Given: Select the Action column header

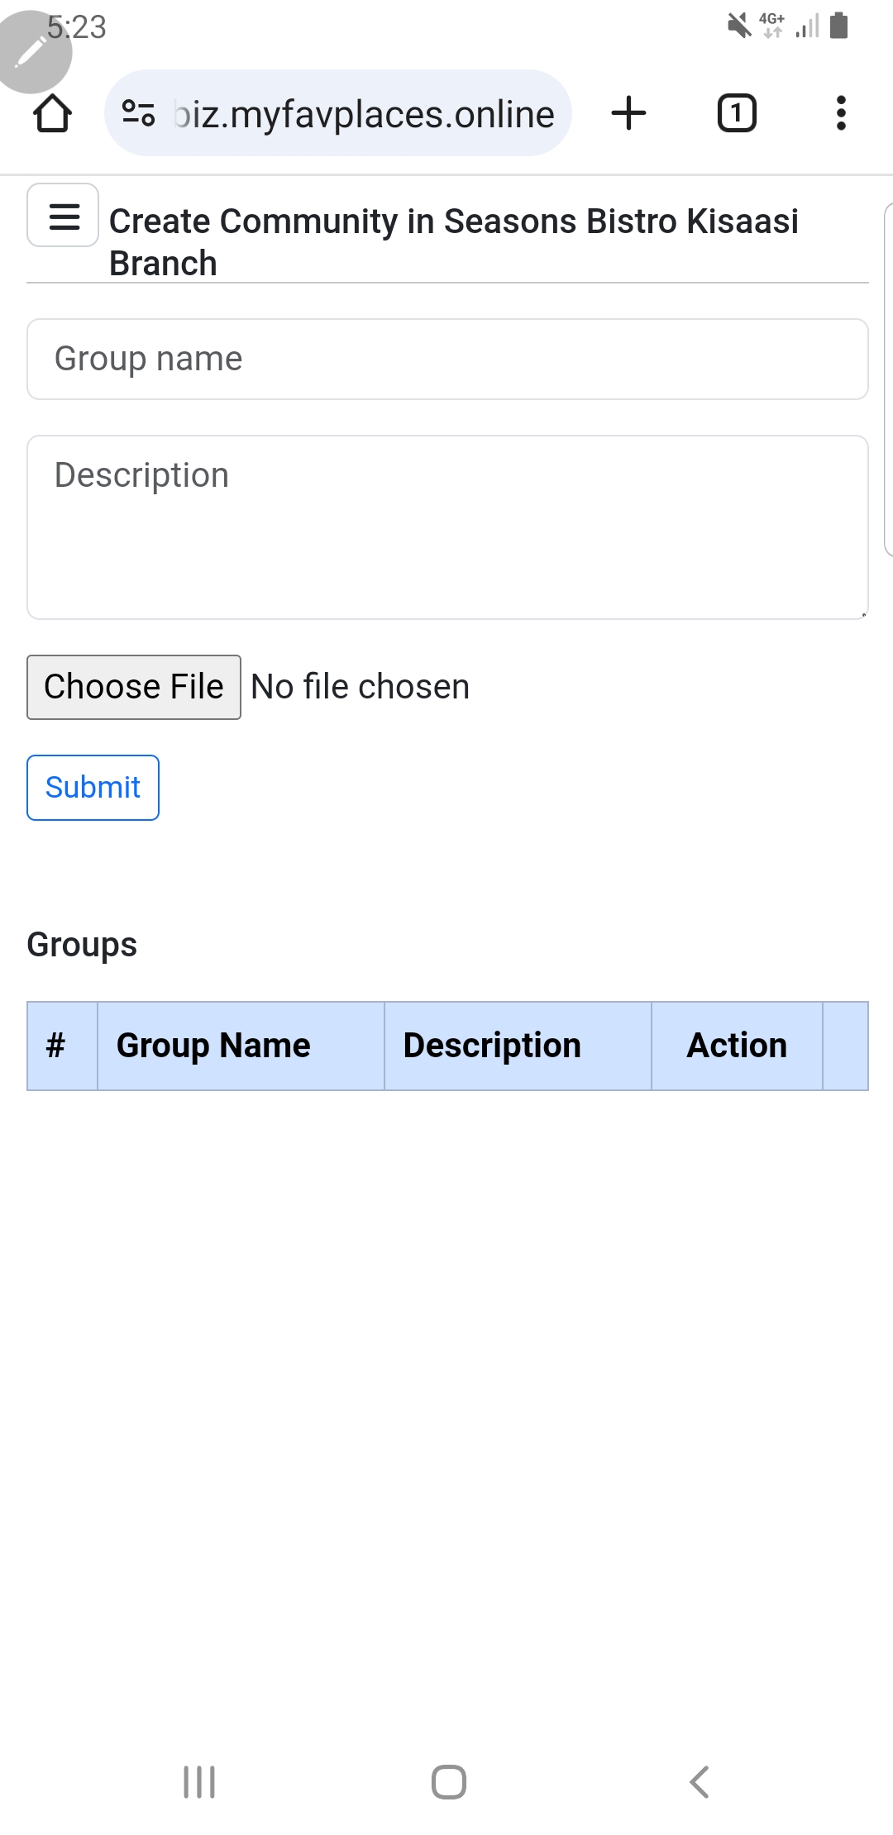Looking at the screenshot, I should click(x=737, y=1046).
